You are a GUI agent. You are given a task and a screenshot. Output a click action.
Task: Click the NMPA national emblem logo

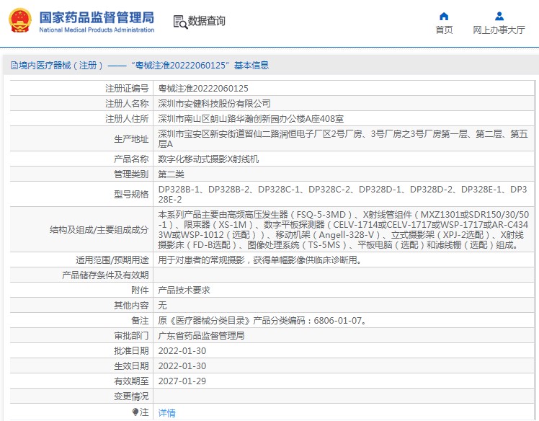coord(19,22)
